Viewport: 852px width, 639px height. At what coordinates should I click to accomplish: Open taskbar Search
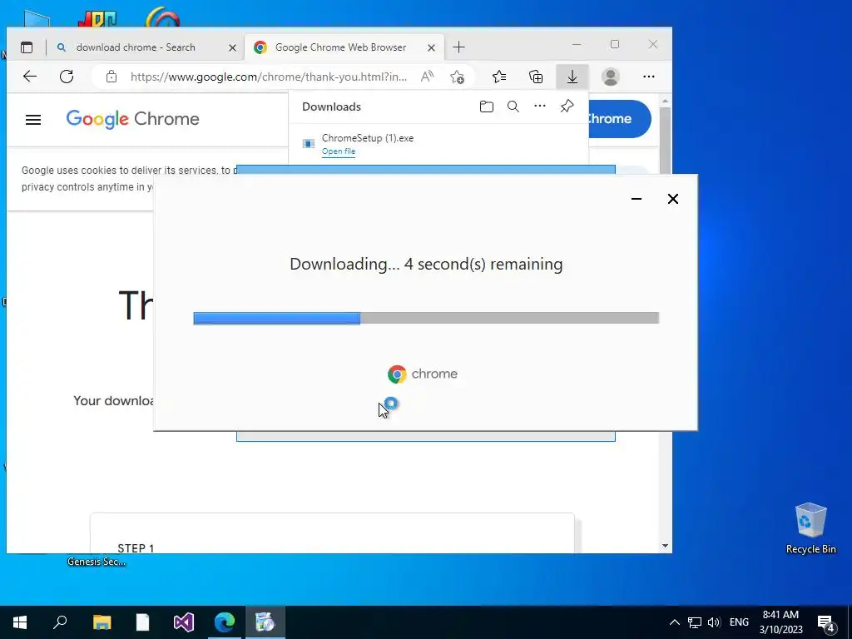pos(60,622)
